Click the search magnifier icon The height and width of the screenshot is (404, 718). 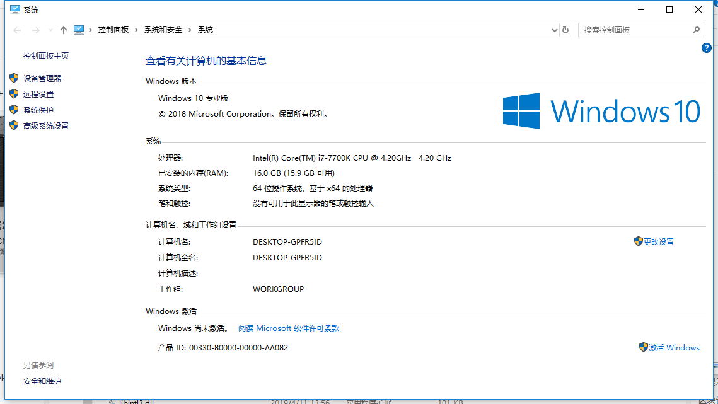(696, 30)
